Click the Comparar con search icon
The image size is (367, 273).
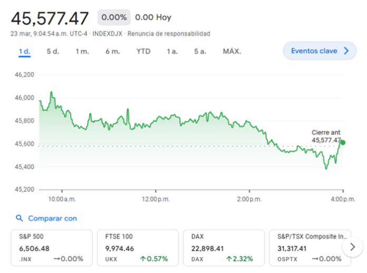coord(20,218)
